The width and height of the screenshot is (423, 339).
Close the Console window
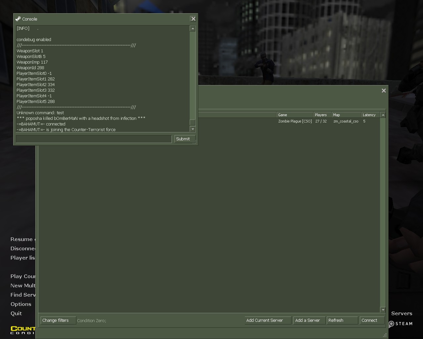pos(193,19)
